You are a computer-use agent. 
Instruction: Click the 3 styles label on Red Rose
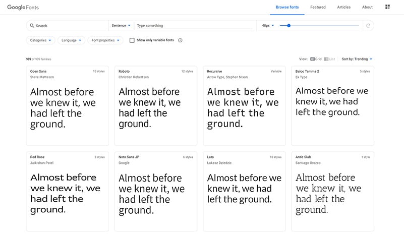[99, 157]
